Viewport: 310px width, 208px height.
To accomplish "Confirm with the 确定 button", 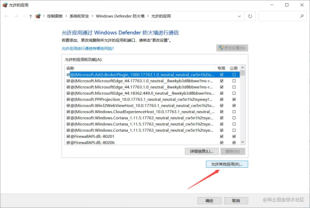I will click(x=209, y=201).
